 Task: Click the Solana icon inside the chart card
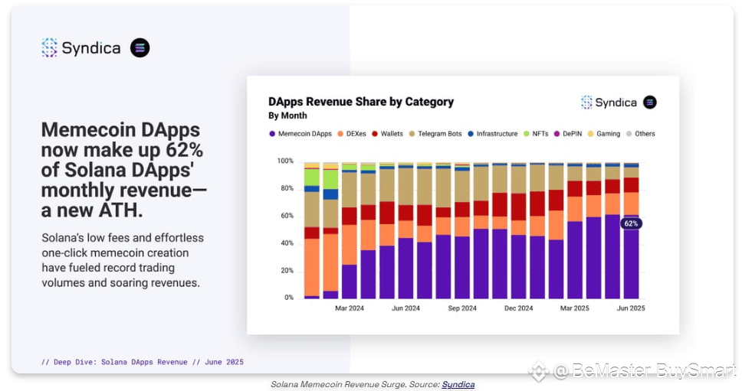(x=650, y=103)
